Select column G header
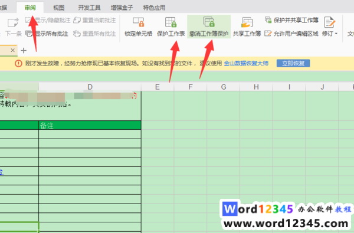The height and width of the screenshot is (233, 354). 223,87
